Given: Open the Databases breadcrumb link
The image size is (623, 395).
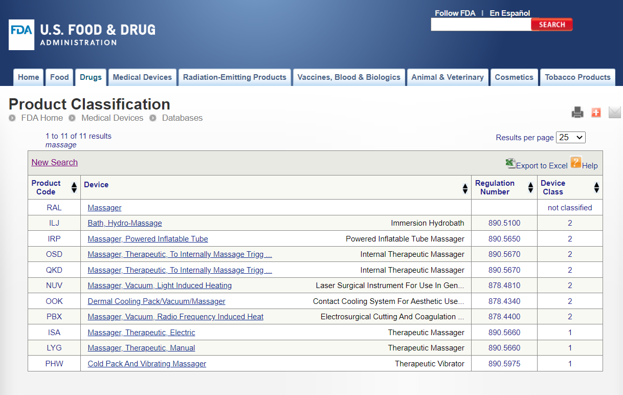Looking at the screenshot, I should pyautogui.click(x=183, y=118).
